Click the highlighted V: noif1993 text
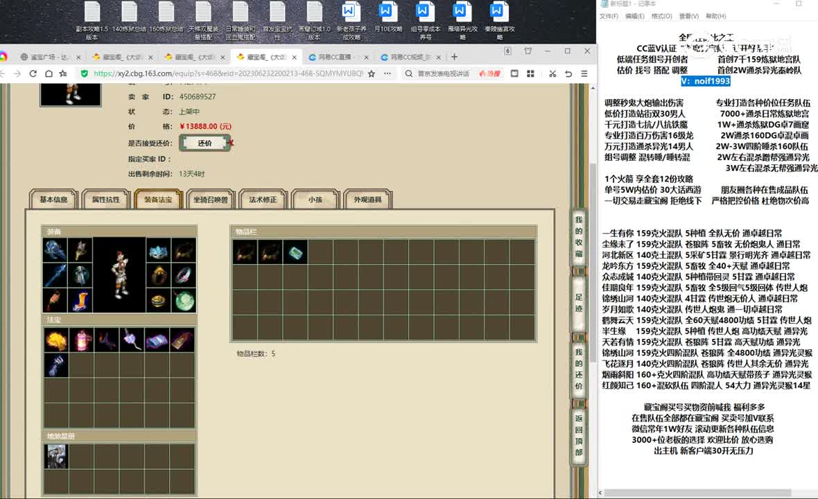The image size is (818, 499). pyautogui.click(x=705, y=81)
